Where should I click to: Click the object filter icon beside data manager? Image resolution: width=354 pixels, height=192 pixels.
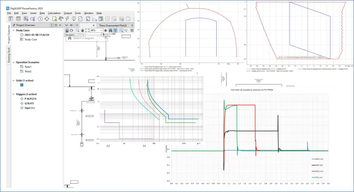33,19
